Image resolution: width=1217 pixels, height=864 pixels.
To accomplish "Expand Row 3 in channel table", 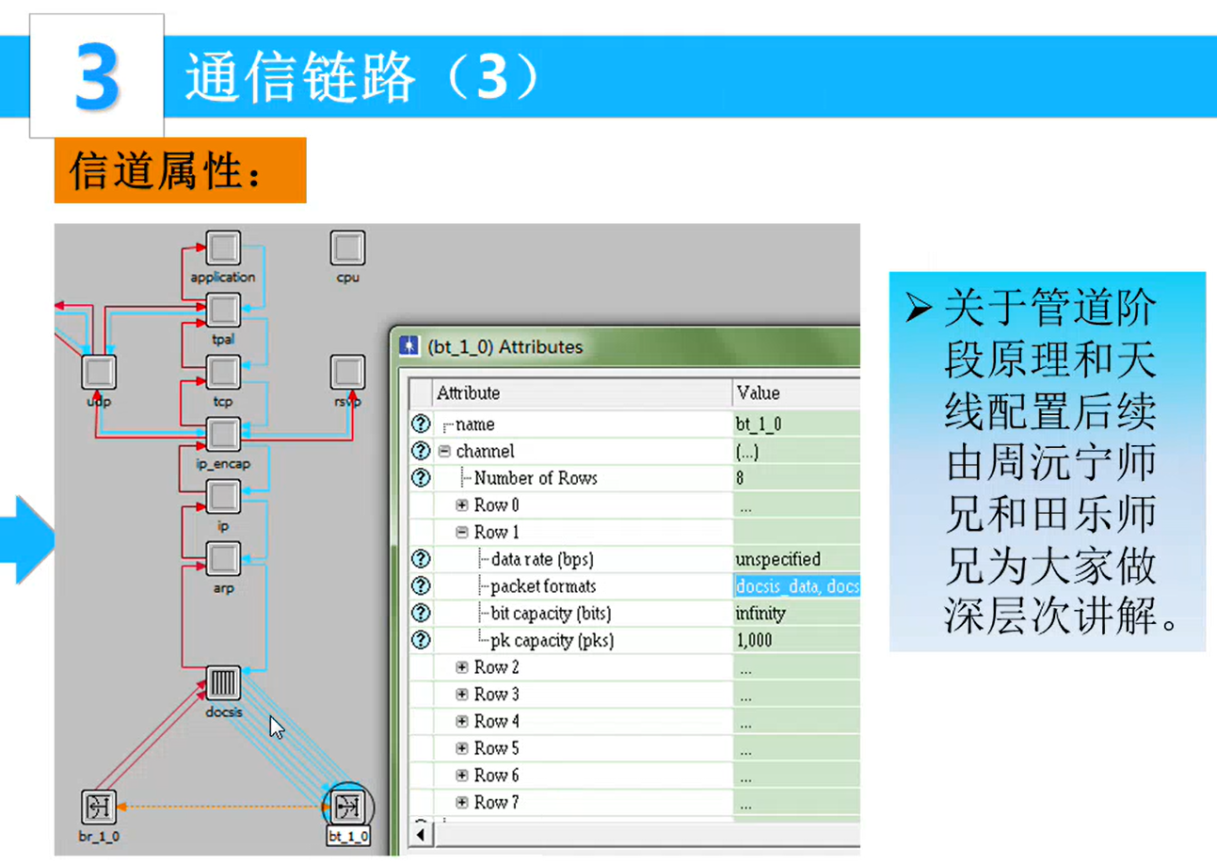I will click(x=462, y=695).
